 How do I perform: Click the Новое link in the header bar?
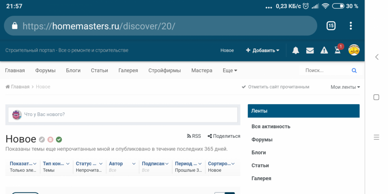tap(227, 50)
